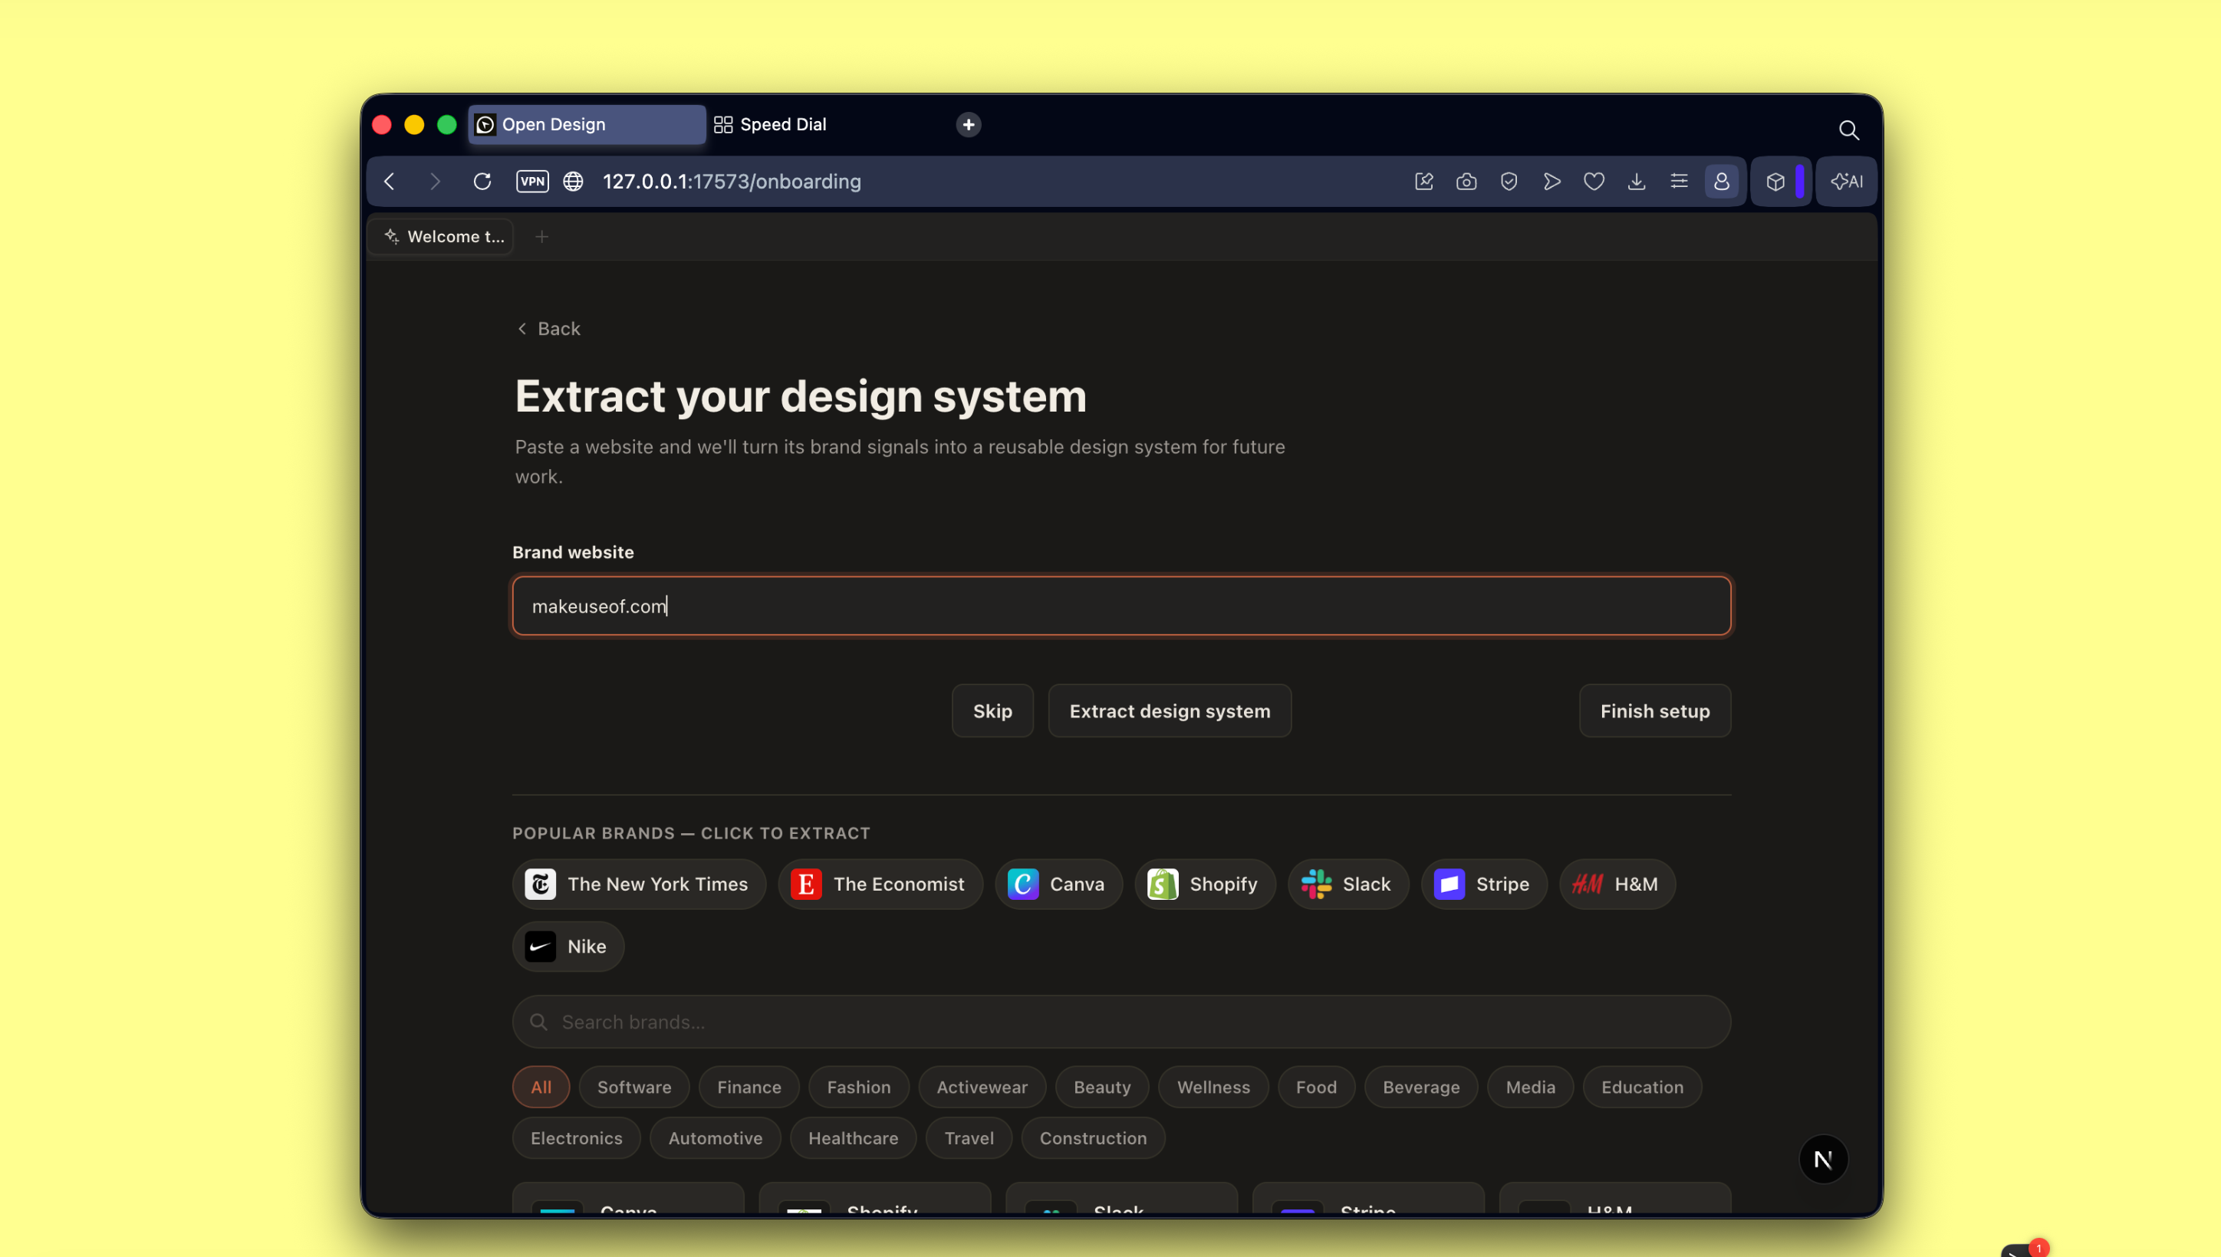Go forward with the browser forward arrow
Viewport: 2221px width, 1257px height.
tap(435, 182)
